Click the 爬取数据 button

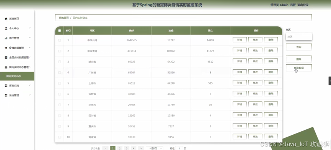(x=299, y=68)
